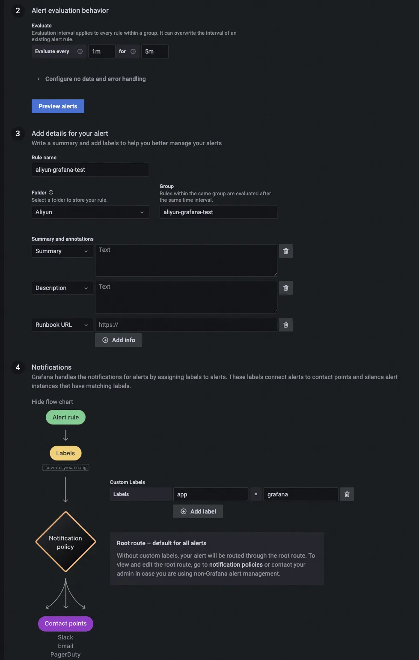Open the Aliyun folder dropdown
Viewport: 419px width, 660px height.
tap(90, 212)
